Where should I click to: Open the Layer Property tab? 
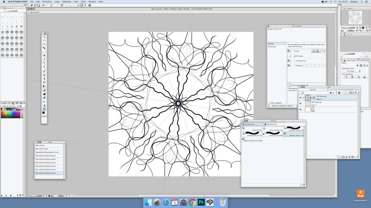(350, 60)
